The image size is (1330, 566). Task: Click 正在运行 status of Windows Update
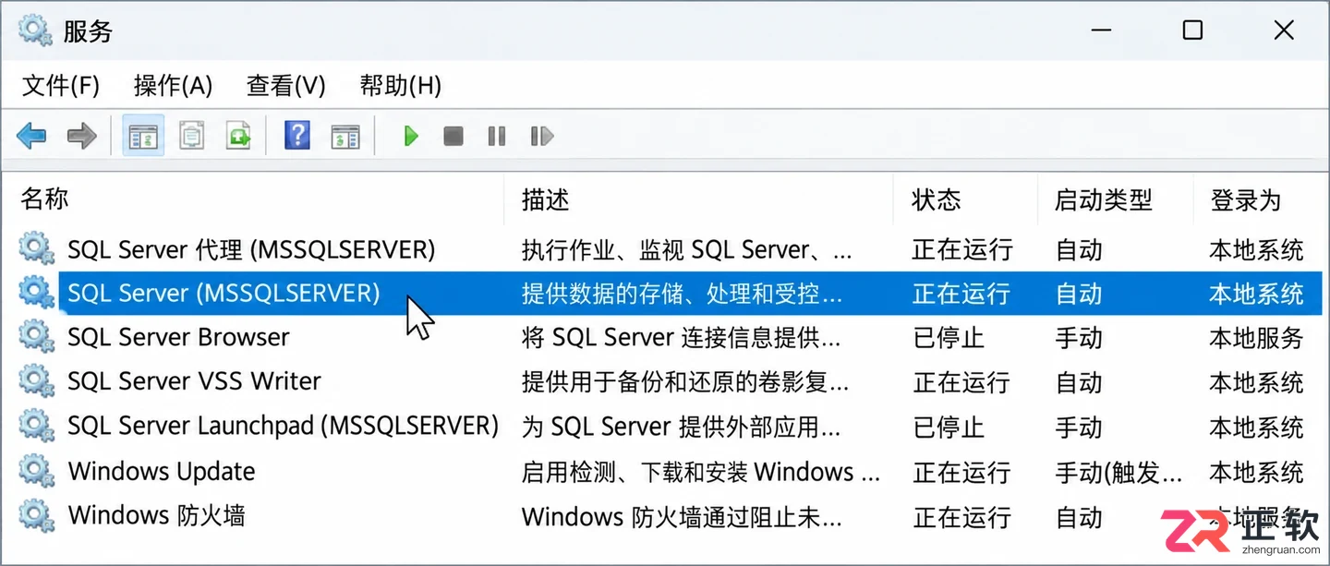962,472
